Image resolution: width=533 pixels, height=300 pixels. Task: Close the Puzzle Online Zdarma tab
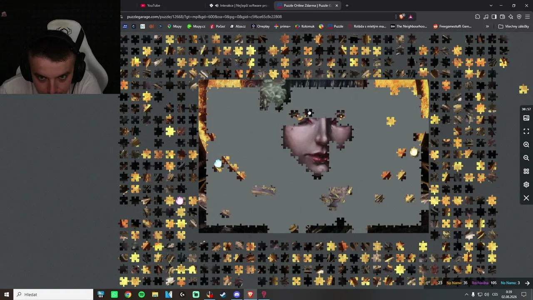[336, 5]
